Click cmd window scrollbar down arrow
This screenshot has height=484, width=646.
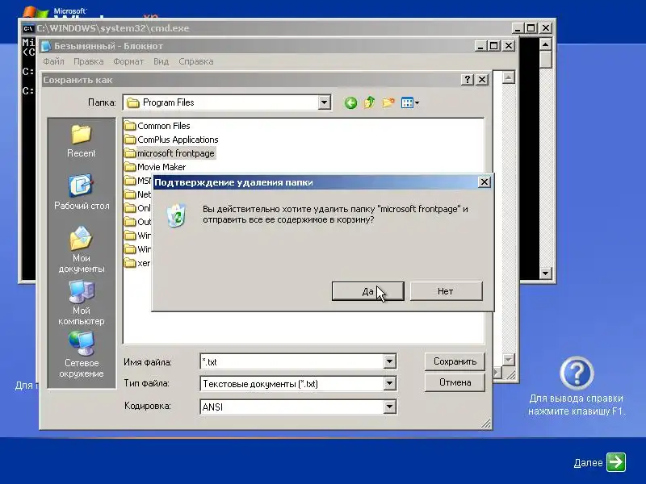click(546, 273)
